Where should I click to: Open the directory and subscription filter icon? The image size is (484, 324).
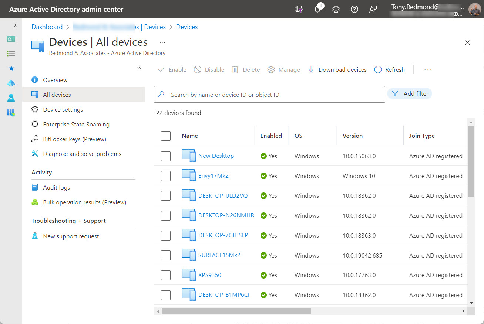(x=299, y=10)
